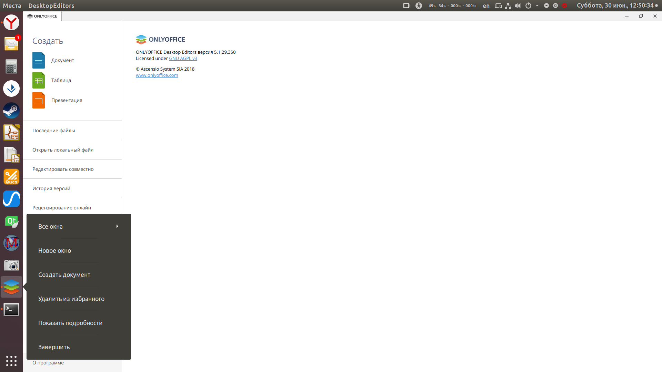Create a Презентация using the orange presentation icon
Screen dimensions: 662x372
click(x=38, y=100)
